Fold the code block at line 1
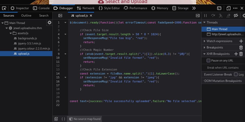 [65, 22]
